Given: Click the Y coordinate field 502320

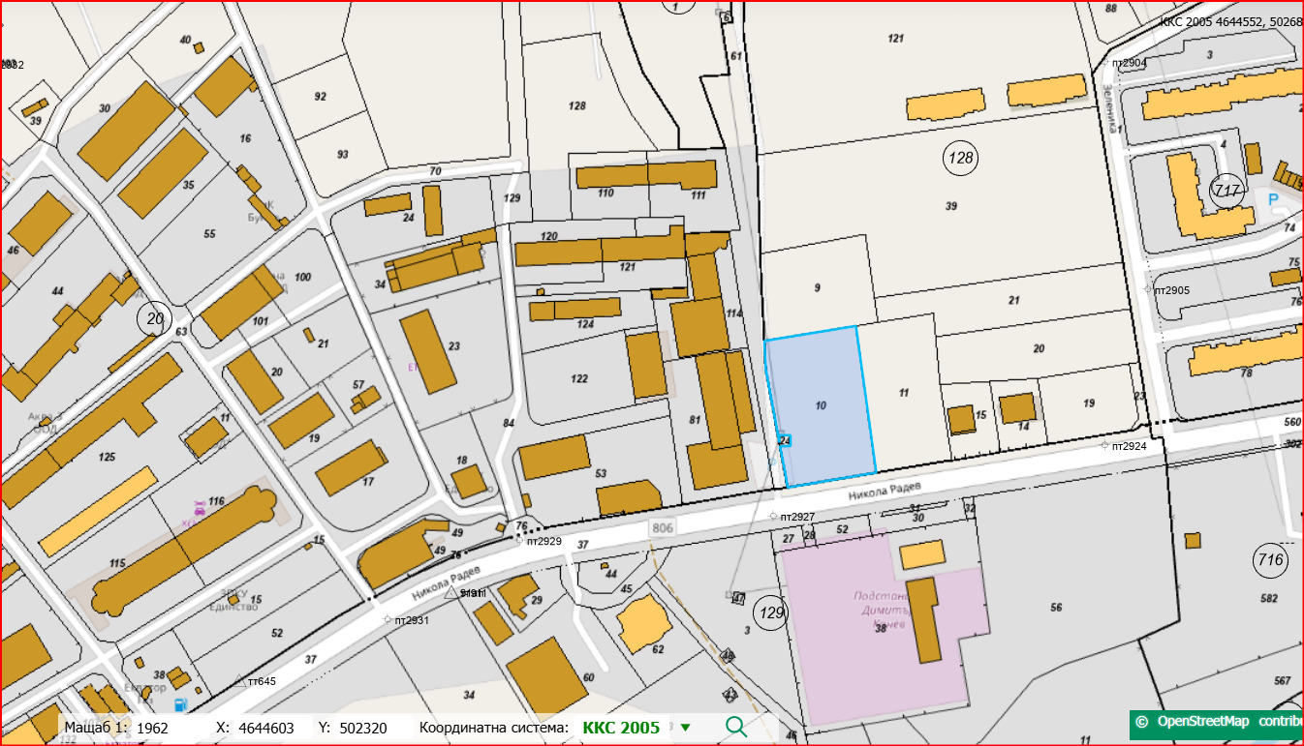Looking at the screenshot, I should 363,728.
